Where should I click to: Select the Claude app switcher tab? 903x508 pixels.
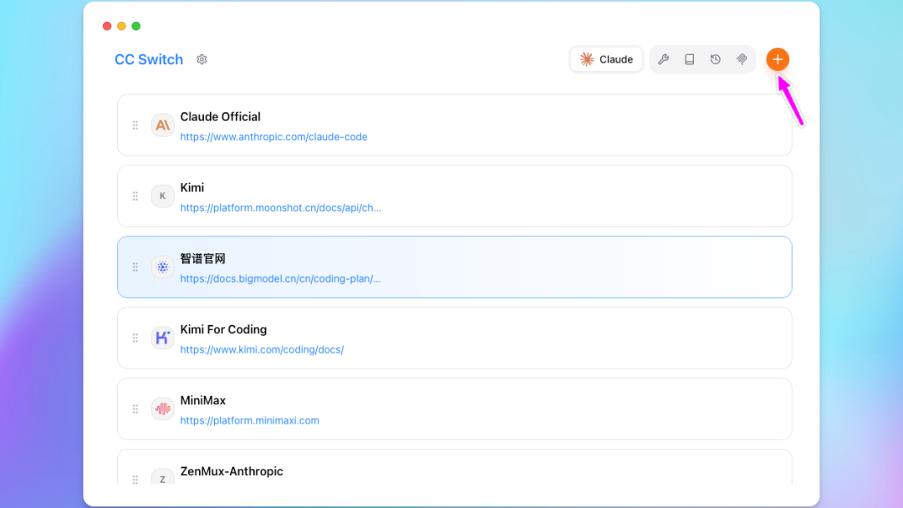(607, 59)
